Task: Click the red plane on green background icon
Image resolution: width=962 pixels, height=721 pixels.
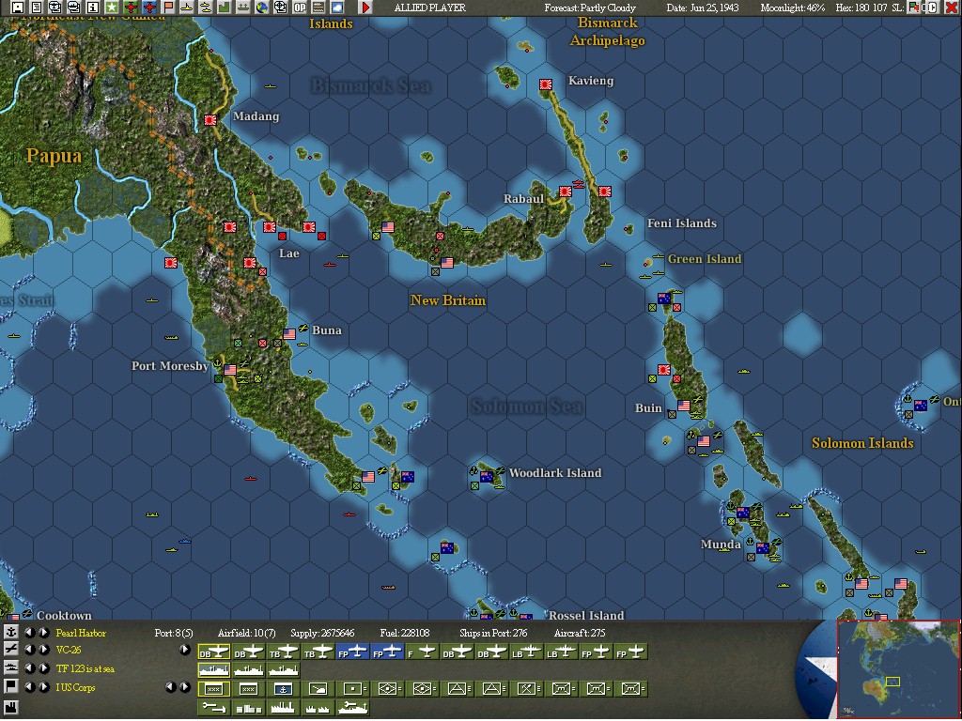Action: [x=131, y=8]
